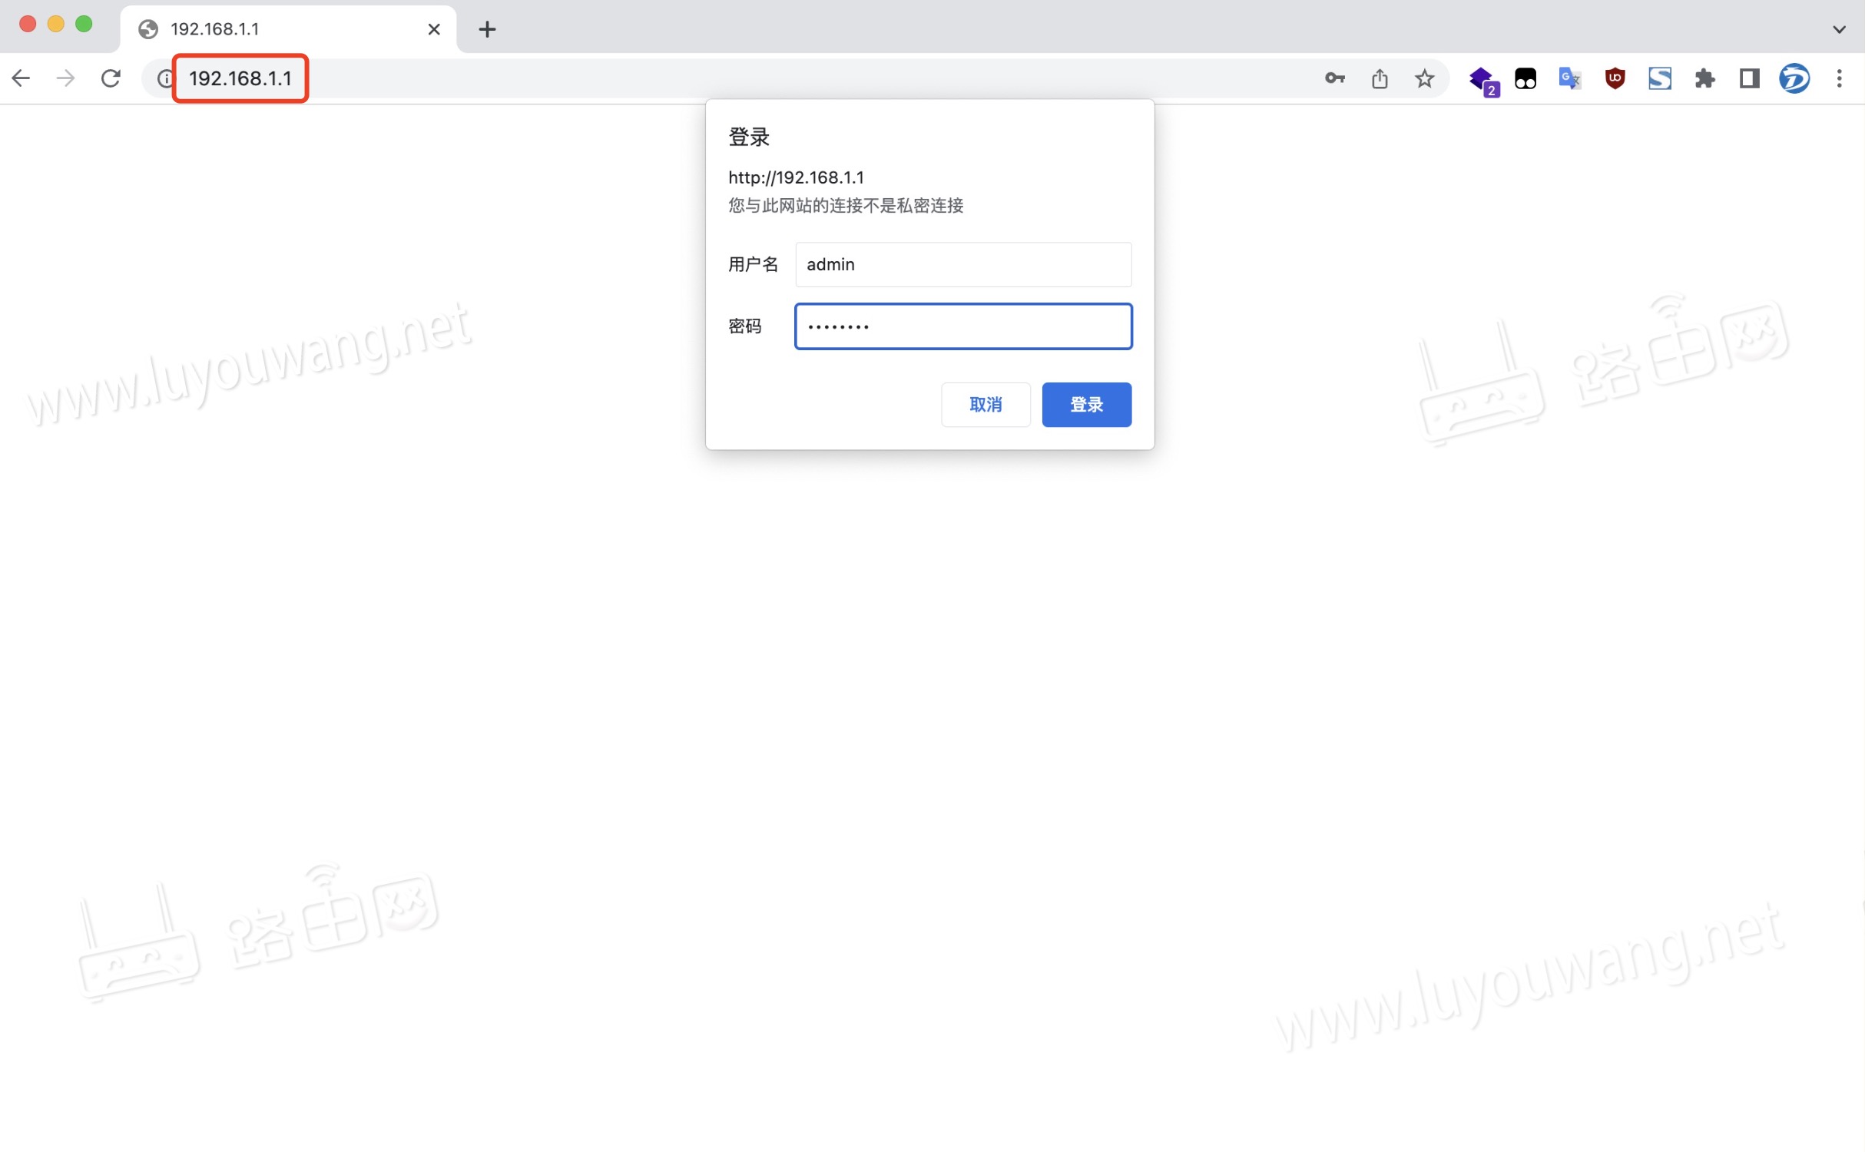Click the blue S extension icon

point(1660,78)
